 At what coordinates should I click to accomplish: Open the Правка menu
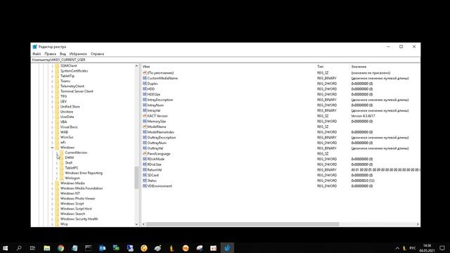50,54
